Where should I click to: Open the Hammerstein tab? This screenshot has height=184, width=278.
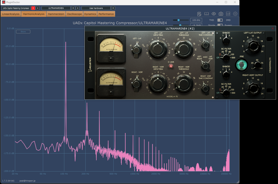tap(56, 14)
